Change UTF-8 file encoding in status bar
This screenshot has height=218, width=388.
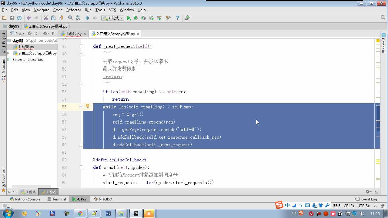point(363,206)
